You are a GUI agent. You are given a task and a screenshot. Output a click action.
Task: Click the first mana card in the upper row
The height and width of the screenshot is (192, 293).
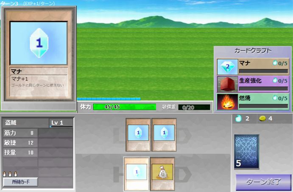[x=138, y=135]
